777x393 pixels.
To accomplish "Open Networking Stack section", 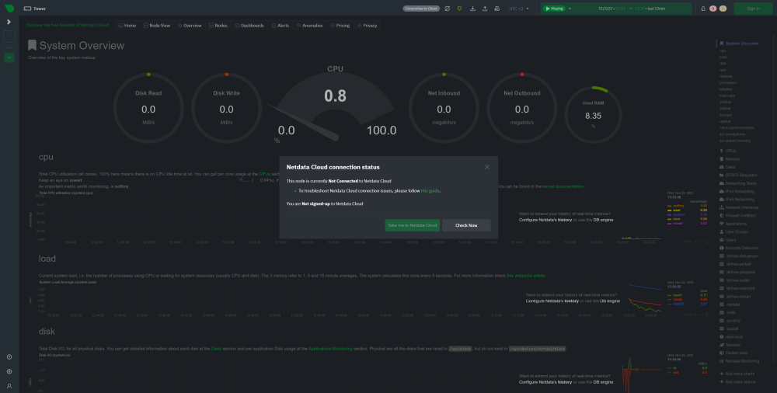I will (x=738, y=183).
